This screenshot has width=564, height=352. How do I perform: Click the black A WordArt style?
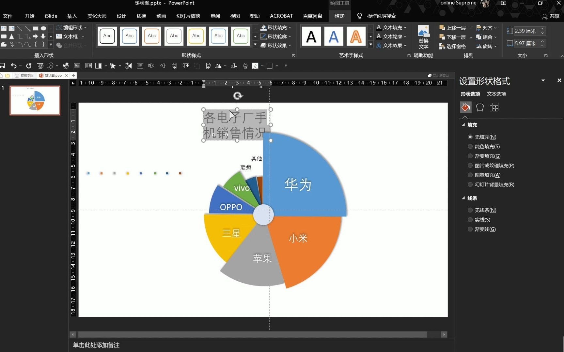[311, 37]
